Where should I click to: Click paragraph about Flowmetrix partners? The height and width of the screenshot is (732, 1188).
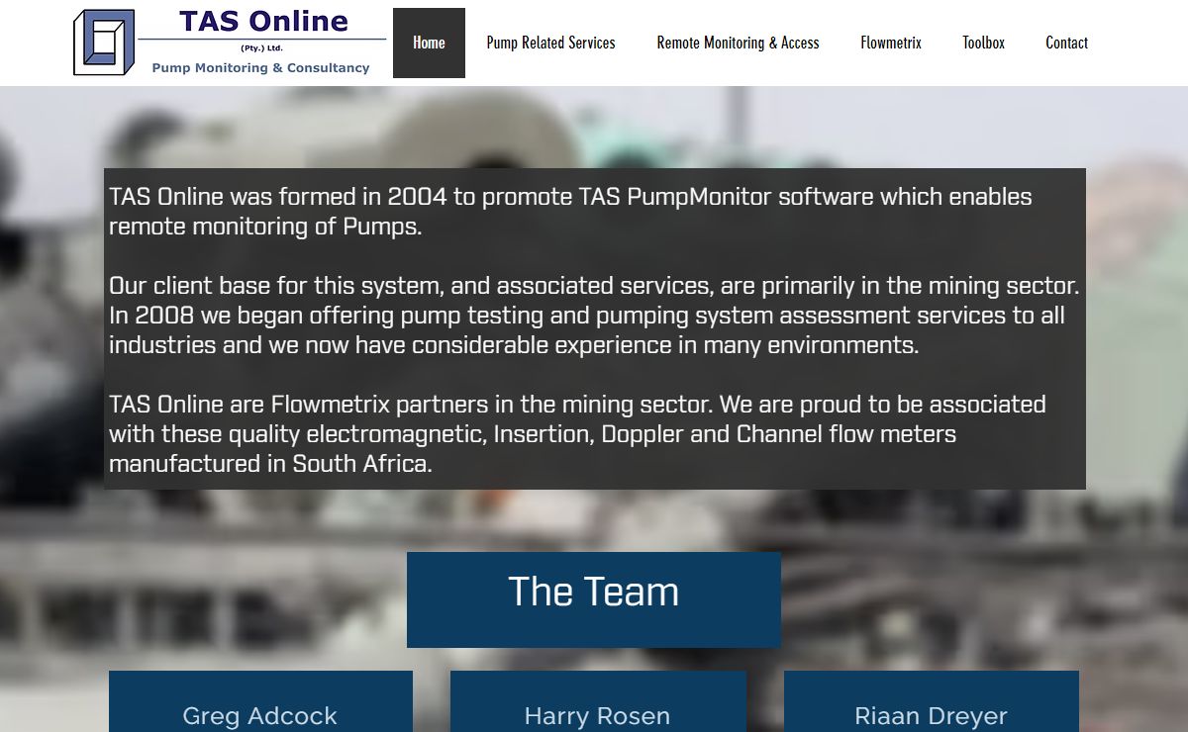click(577, 434)
